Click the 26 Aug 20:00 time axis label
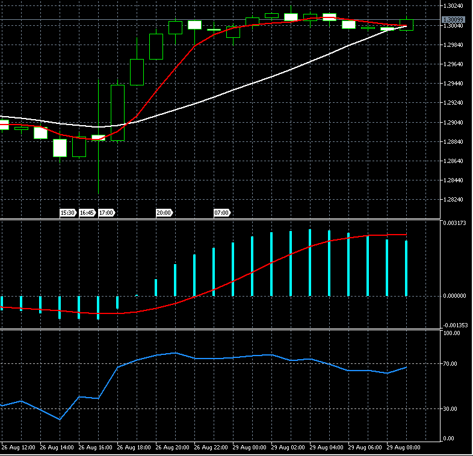 click(x=173, y=448)
